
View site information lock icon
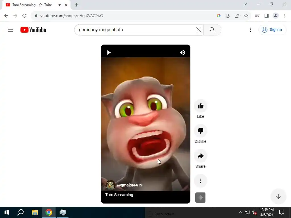(x=36, y=16)
